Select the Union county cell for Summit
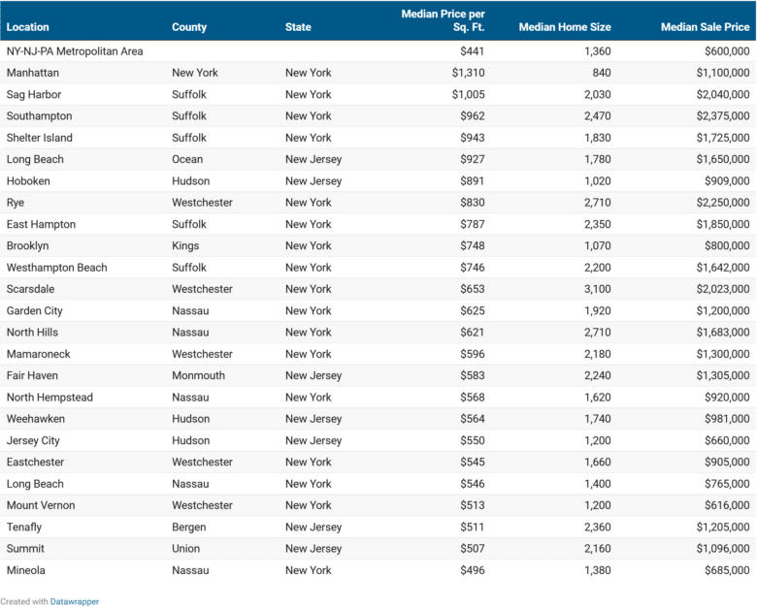Viewport: 757px width, 608px height. coord(186,549)
